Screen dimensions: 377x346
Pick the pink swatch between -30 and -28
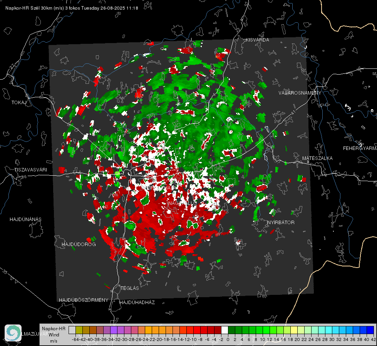[128, 330]
